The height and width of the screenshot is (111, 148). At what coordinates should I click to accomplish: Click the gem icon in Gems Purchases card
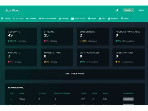[x=81, y=62]
